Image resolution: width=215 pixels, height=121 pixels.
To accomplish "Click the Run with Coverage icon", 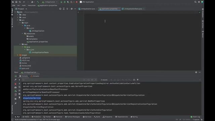I will point(68,2).
